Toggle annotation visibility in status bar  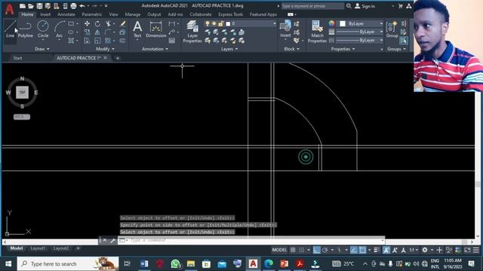[386, 250]
